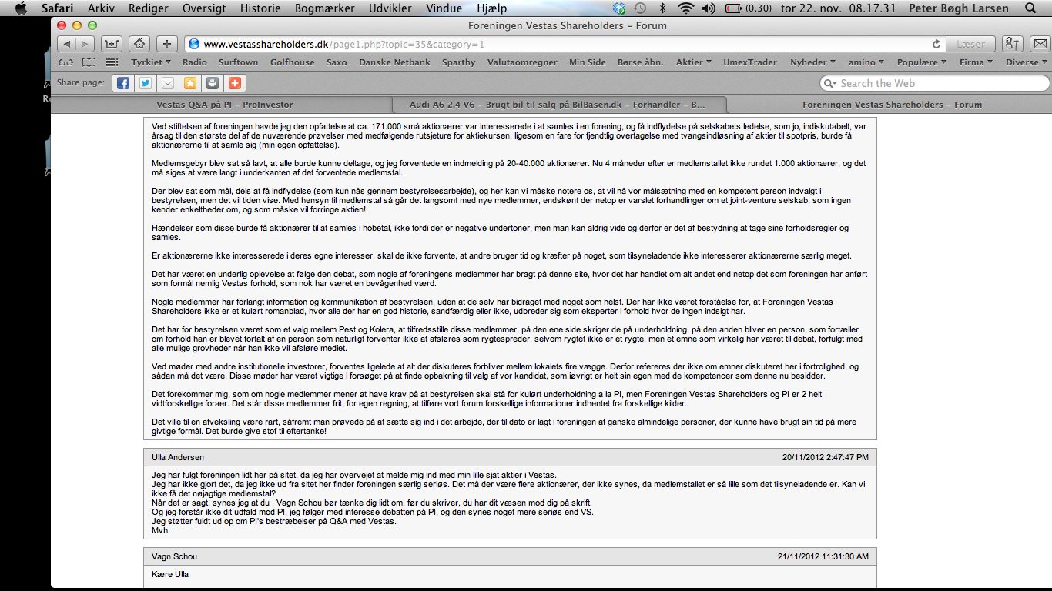Open the Radio bookmark
The height and width of the screenshot is (591, 1052).
[195, 62]
